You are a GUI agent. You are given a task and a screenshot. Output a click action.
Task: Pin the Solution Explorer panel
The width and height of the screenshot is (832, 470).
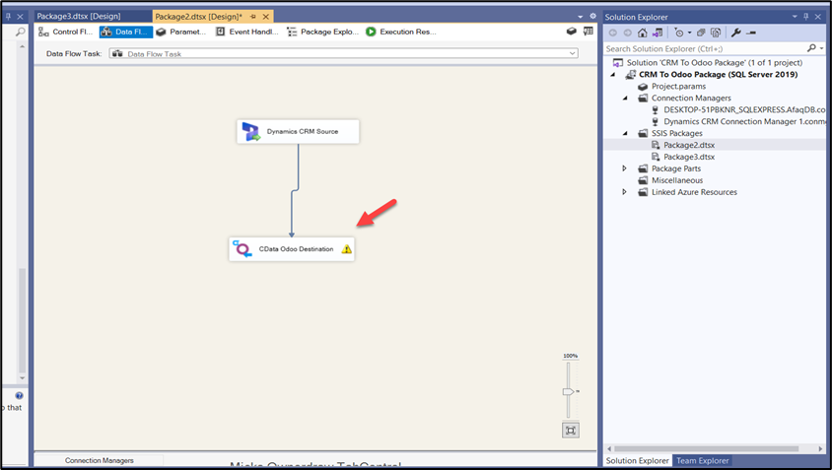click(x=806, y=17)
